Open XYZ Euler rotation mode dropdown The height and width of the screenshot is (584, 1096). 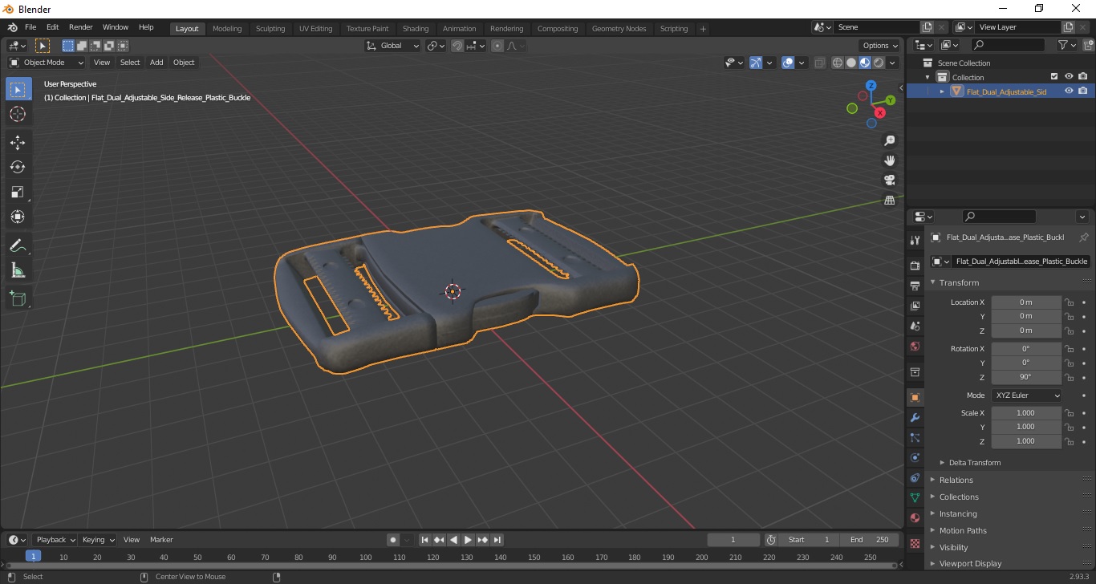click(x=1026, y=395)
